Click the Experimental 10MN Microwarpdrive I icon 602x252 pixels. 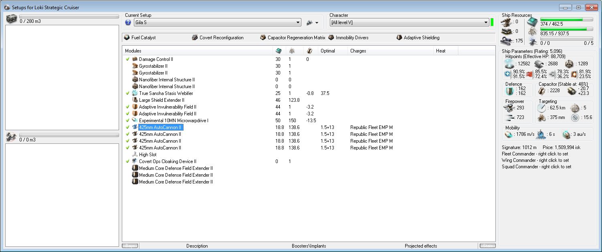(x=135, y=121)
